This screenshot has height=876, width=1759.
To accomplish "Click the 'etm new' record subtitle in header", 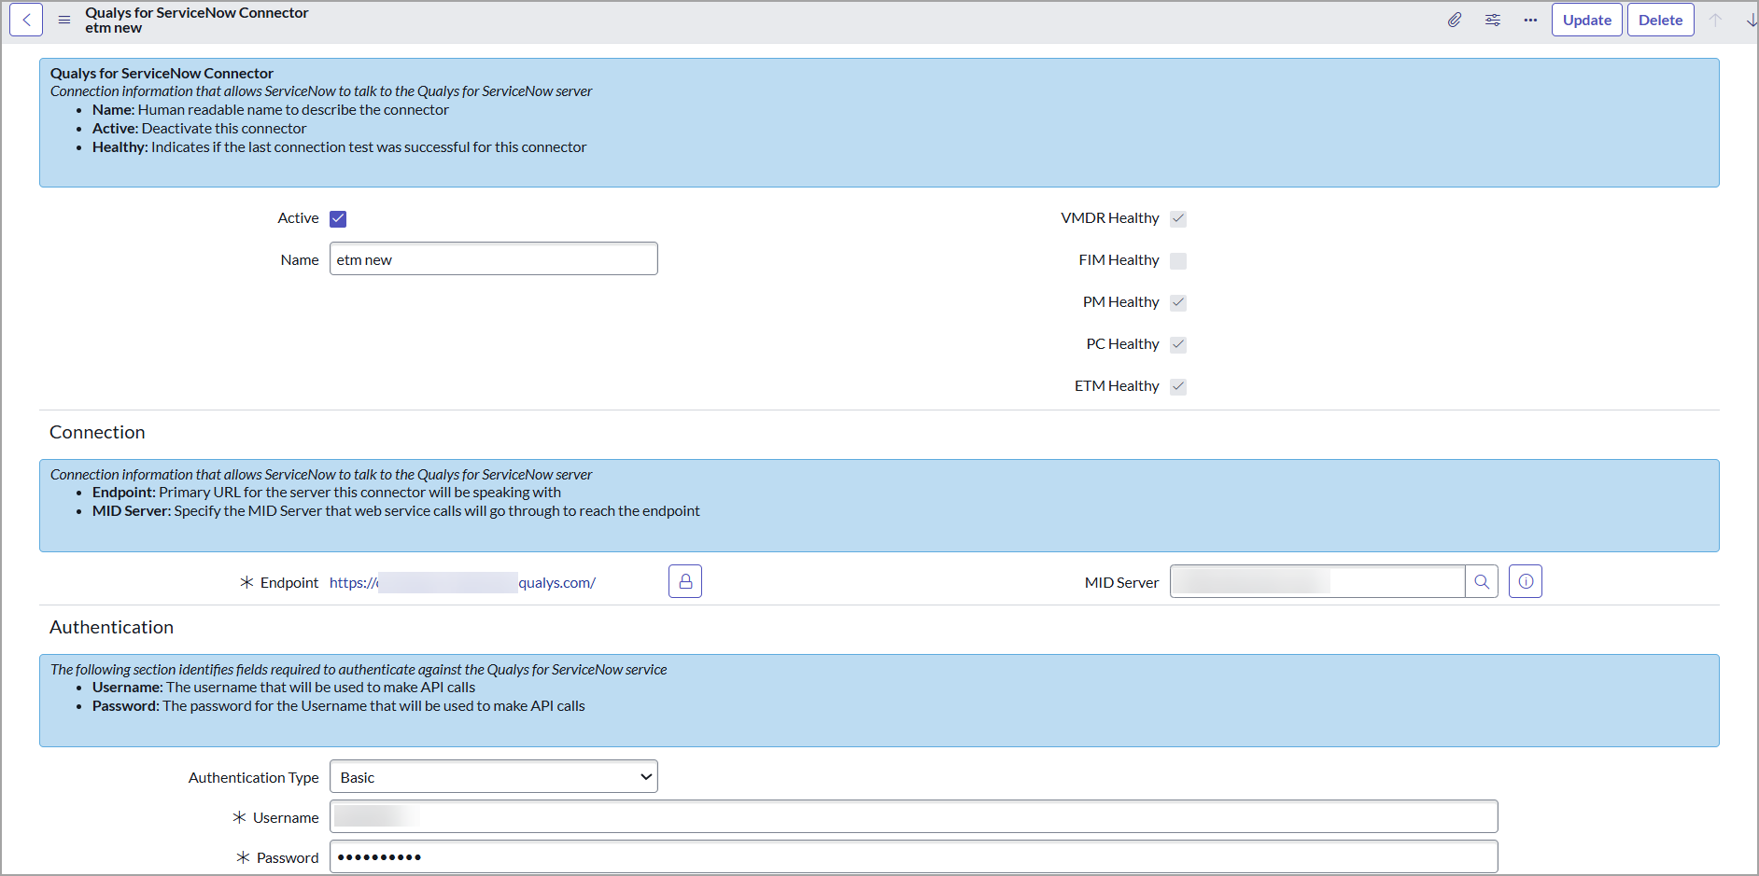I will pos(114,28).
